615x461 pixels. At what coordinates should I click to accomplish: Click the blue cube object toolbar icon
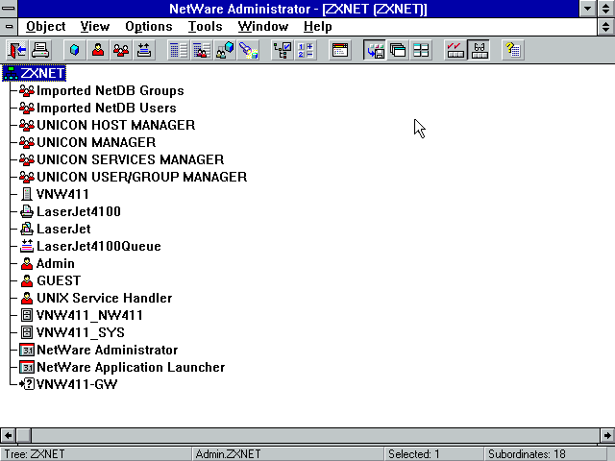coord(74,50)
